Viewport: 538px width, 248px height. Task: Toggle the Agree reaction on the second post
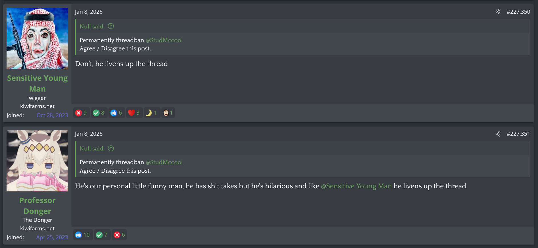click(x=102, y=235)
